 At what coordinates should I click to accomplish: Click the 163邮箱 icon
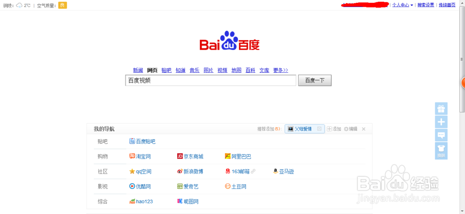228,172
